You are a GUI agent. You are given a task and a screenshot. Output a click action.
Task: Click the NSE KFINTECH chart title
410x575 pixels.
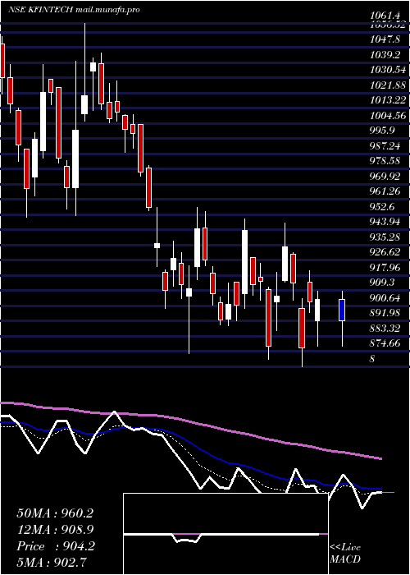(74, 10)
